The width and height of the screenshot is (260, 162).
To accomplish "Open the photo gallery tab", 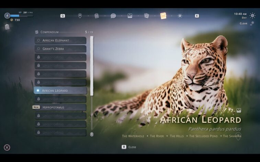I will [x=130, y=16].
